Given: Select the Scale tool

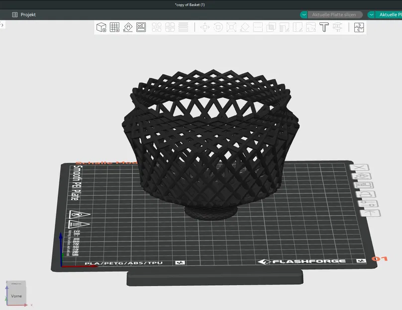Looking at the screenshot, I should click(231, 27).
